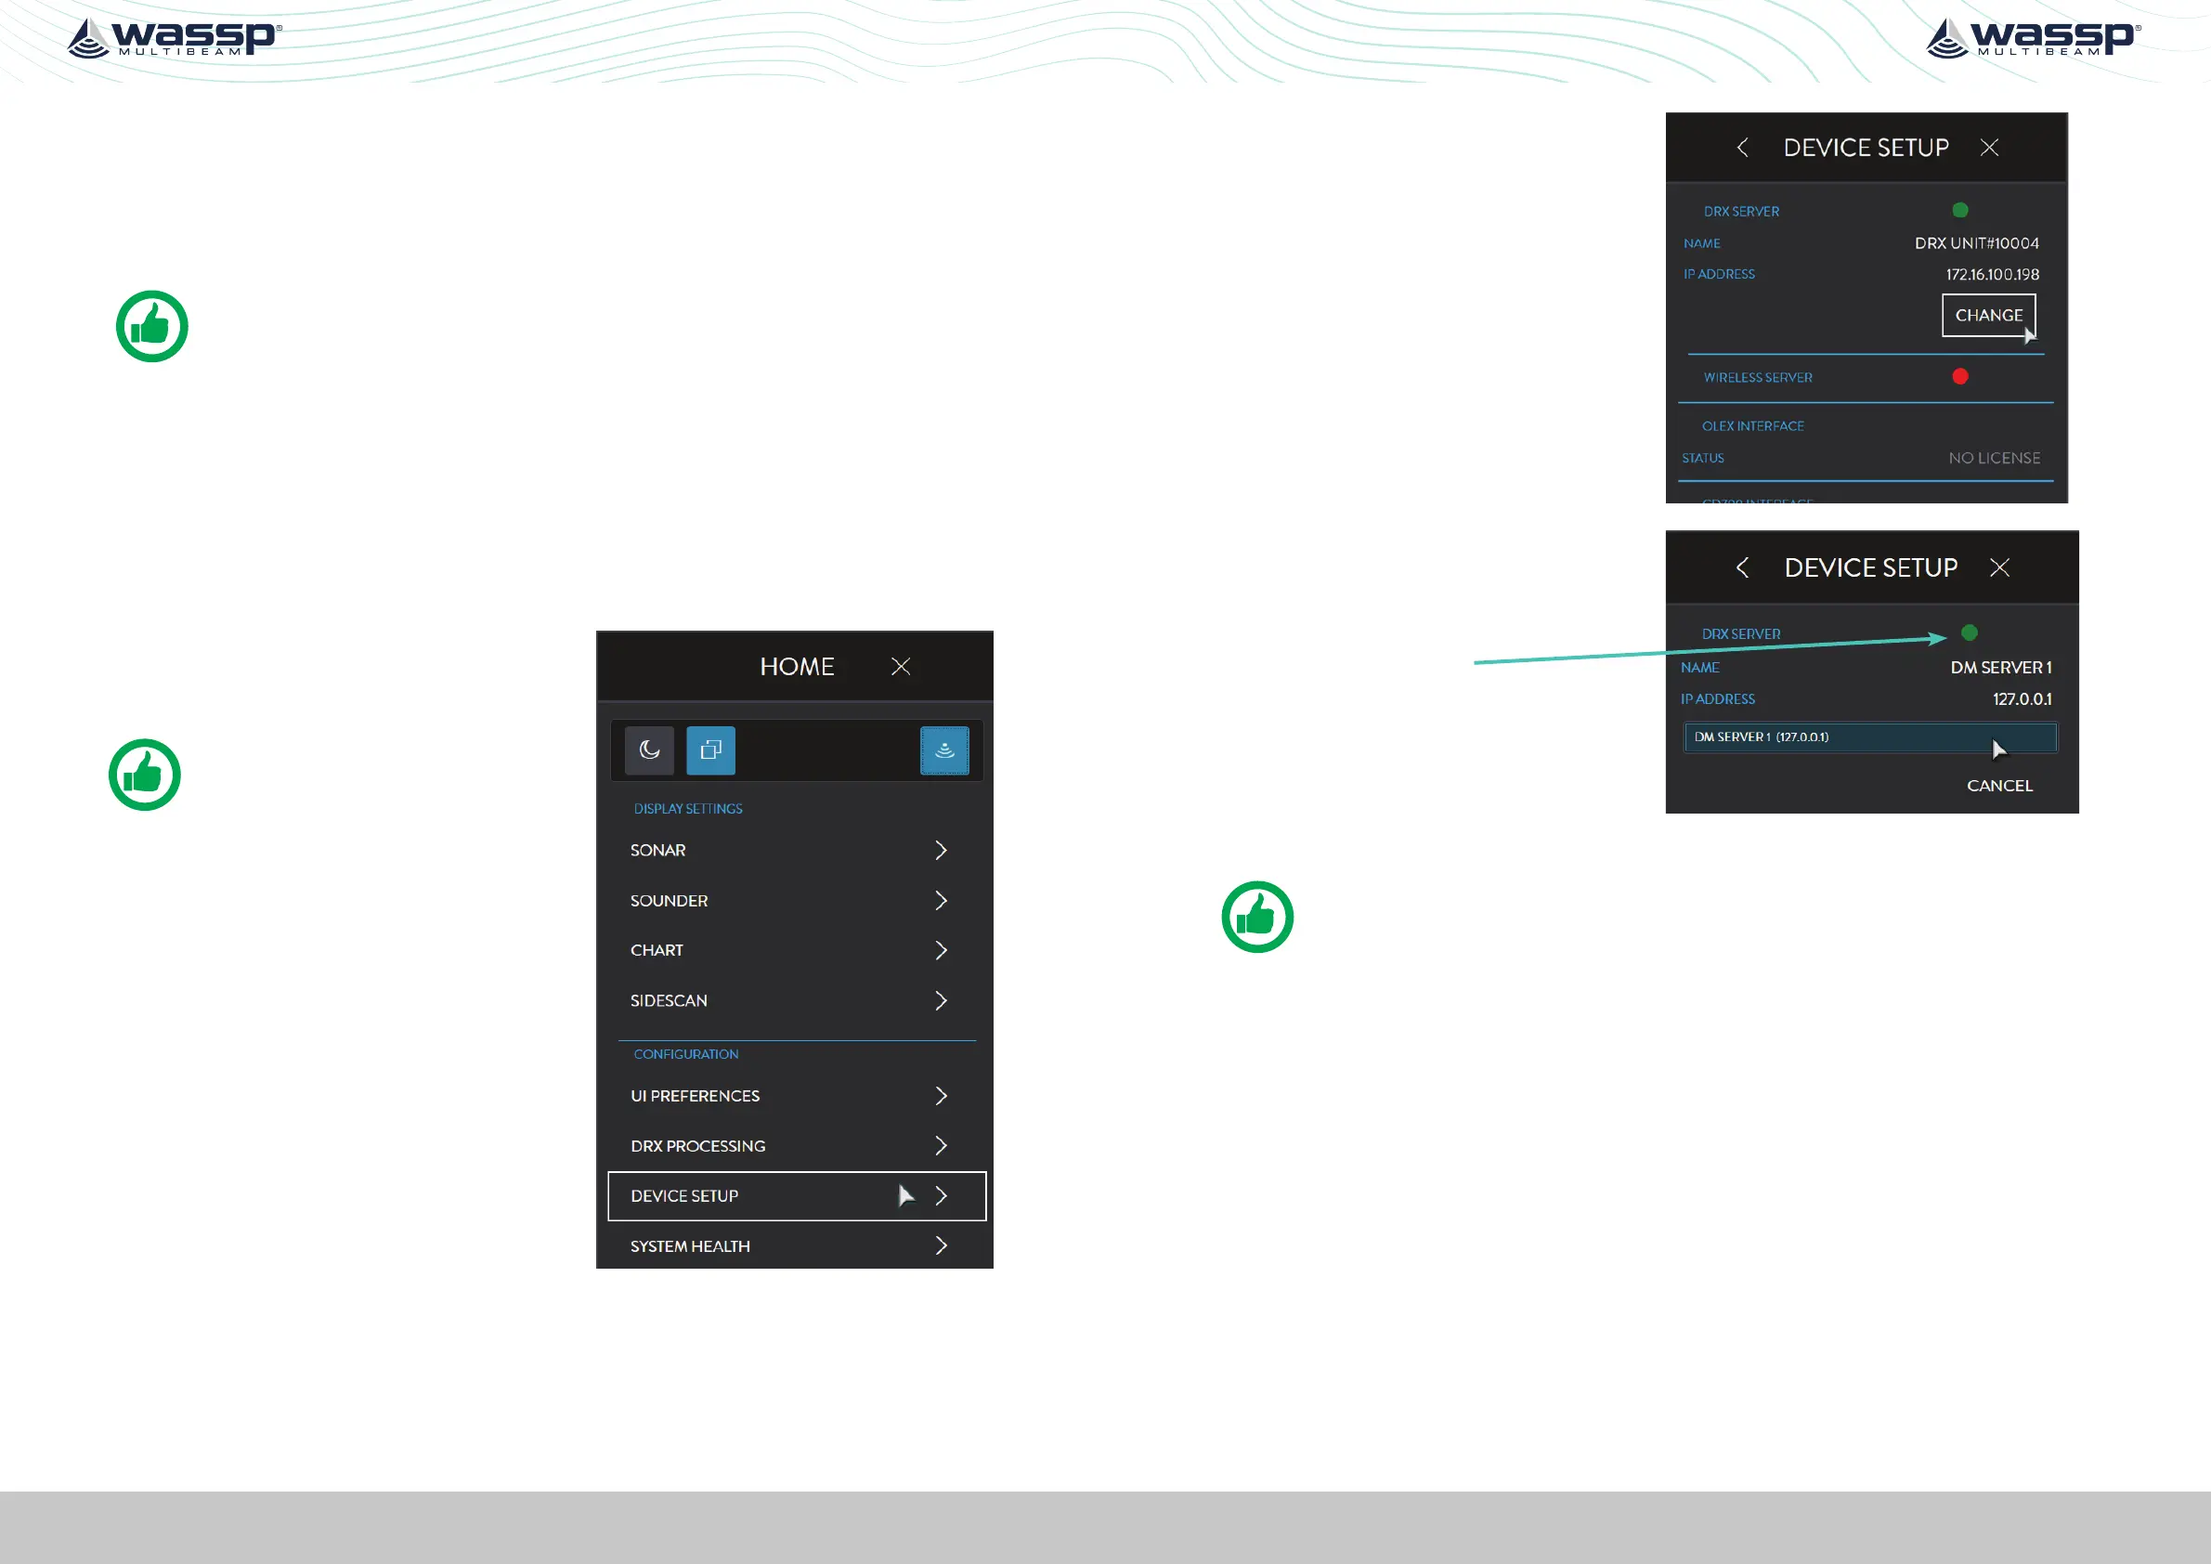Open the DRX PROCESSING menu entry
The image size is (2211, 1564).
point(796,1146)
